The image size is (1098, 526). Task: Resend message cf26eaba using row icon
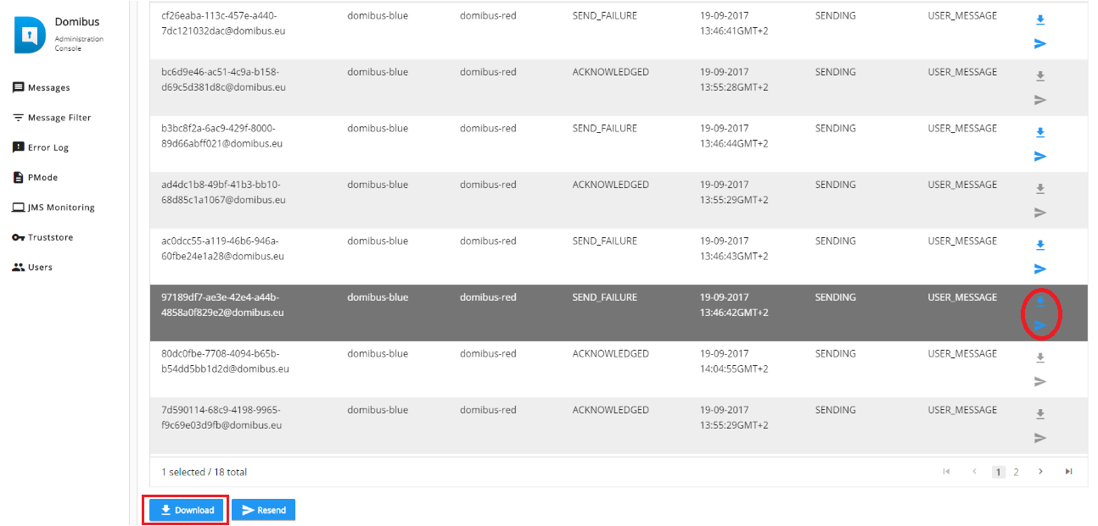[1040, 44]
